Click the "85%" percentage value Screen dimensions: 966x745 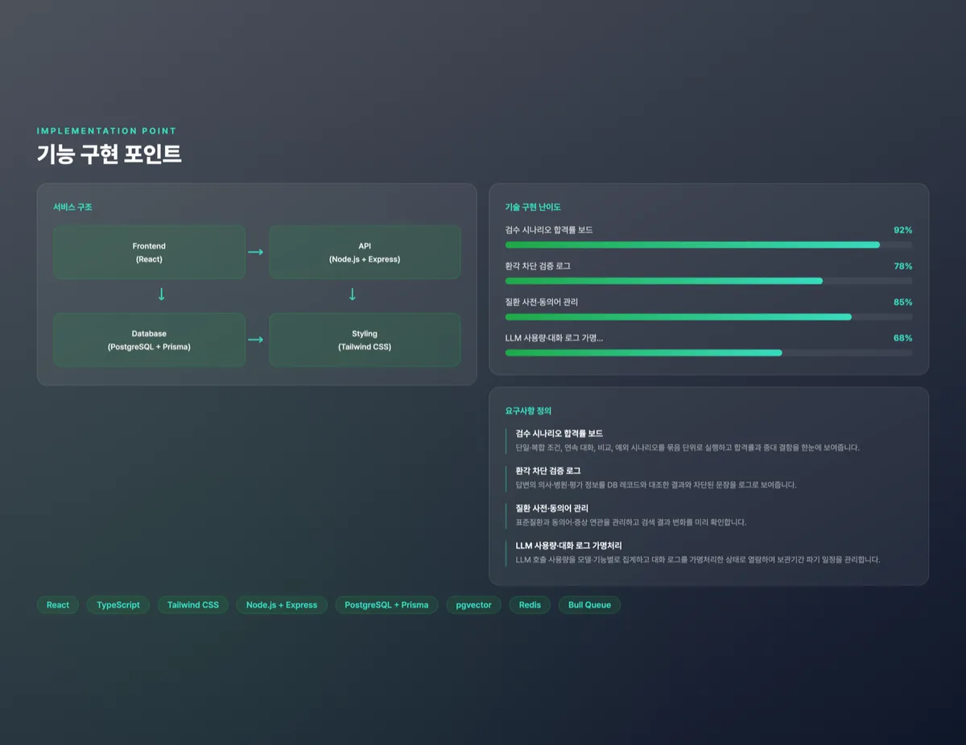coord(902,303)
